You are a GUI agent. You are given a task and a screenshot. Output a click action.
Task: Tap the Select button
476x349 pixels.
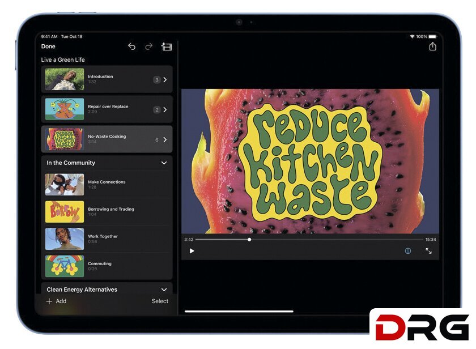click(x=160, y=301)
